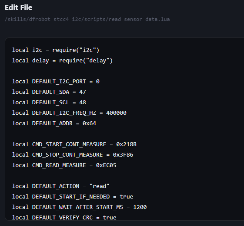Click the Edit File heading

coord(18,7)
